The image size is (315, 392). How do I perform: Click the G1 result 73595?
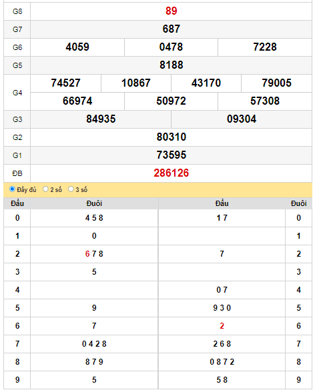171,155
